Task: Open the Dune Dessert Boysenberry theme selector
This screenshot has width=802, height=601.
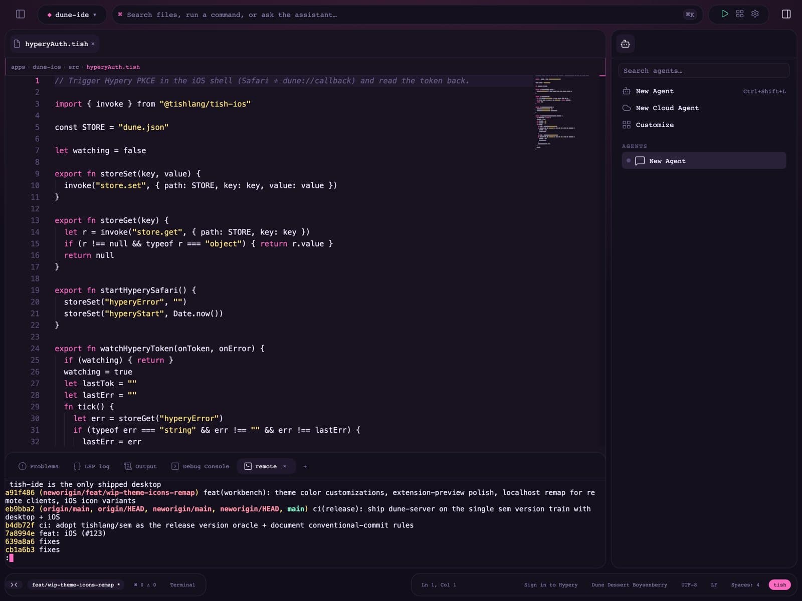Action: pyautogui.click(x=629, y=584)
